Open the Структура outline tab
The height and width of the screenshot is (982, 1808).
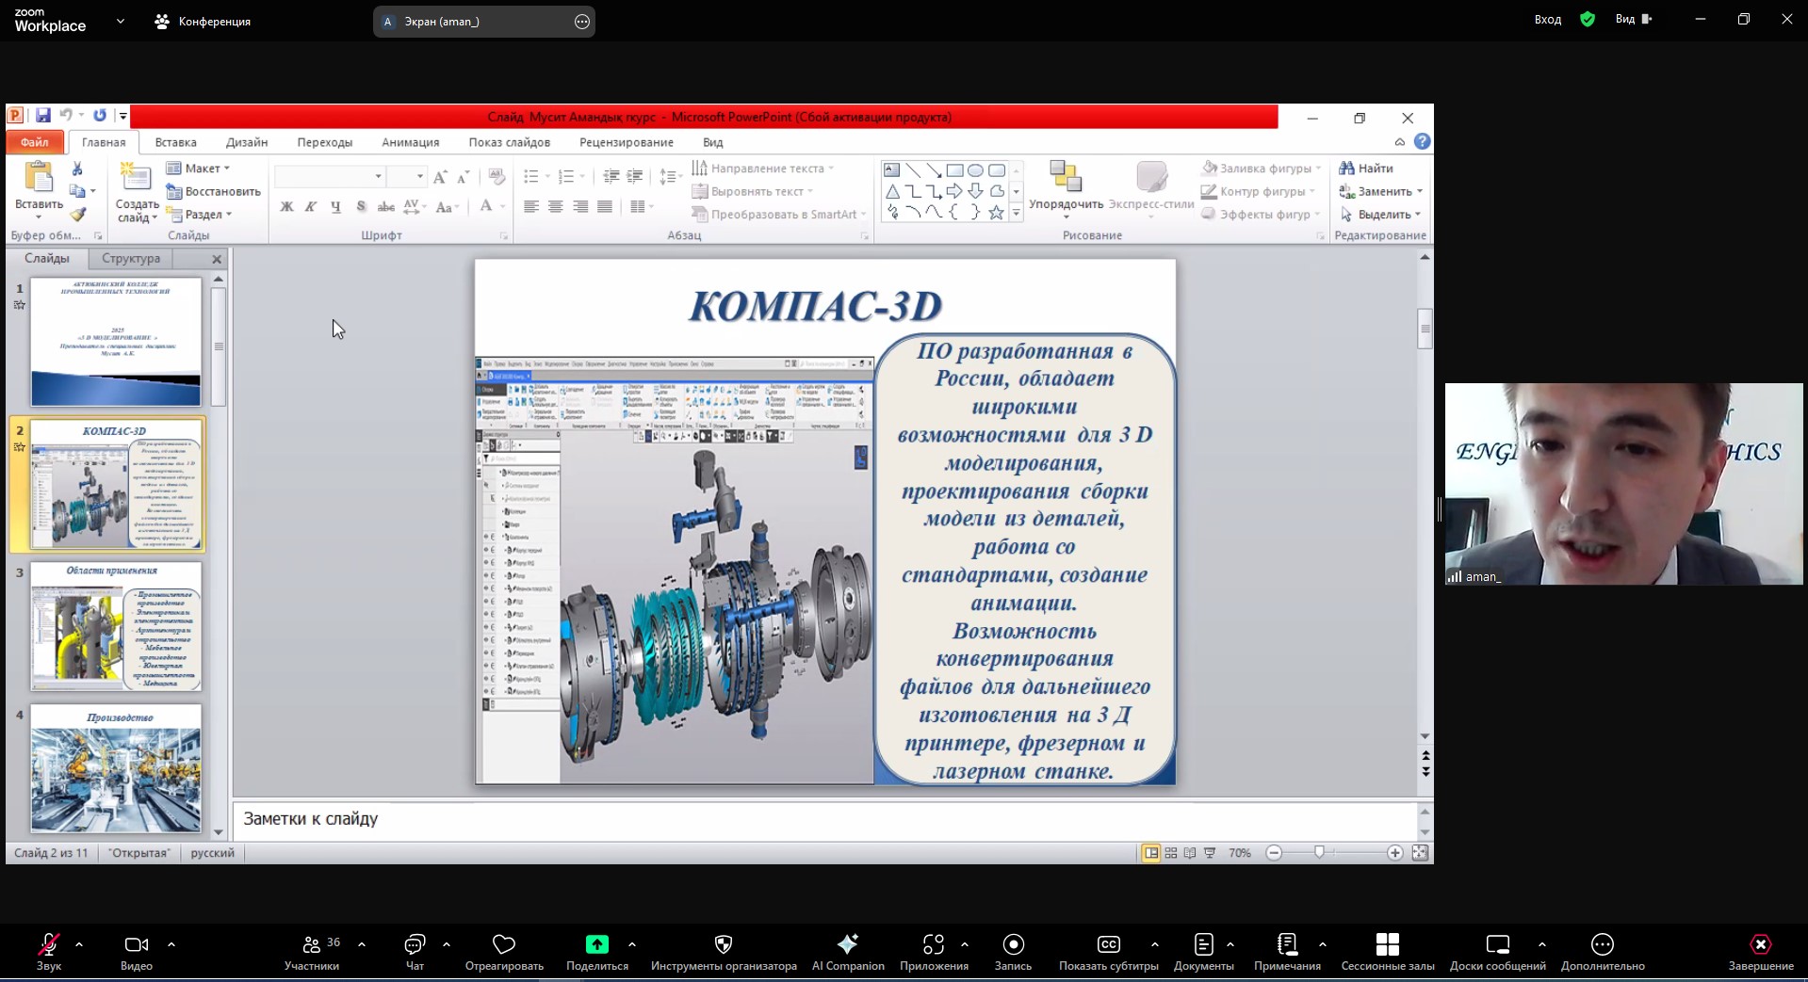coord(131,258)
